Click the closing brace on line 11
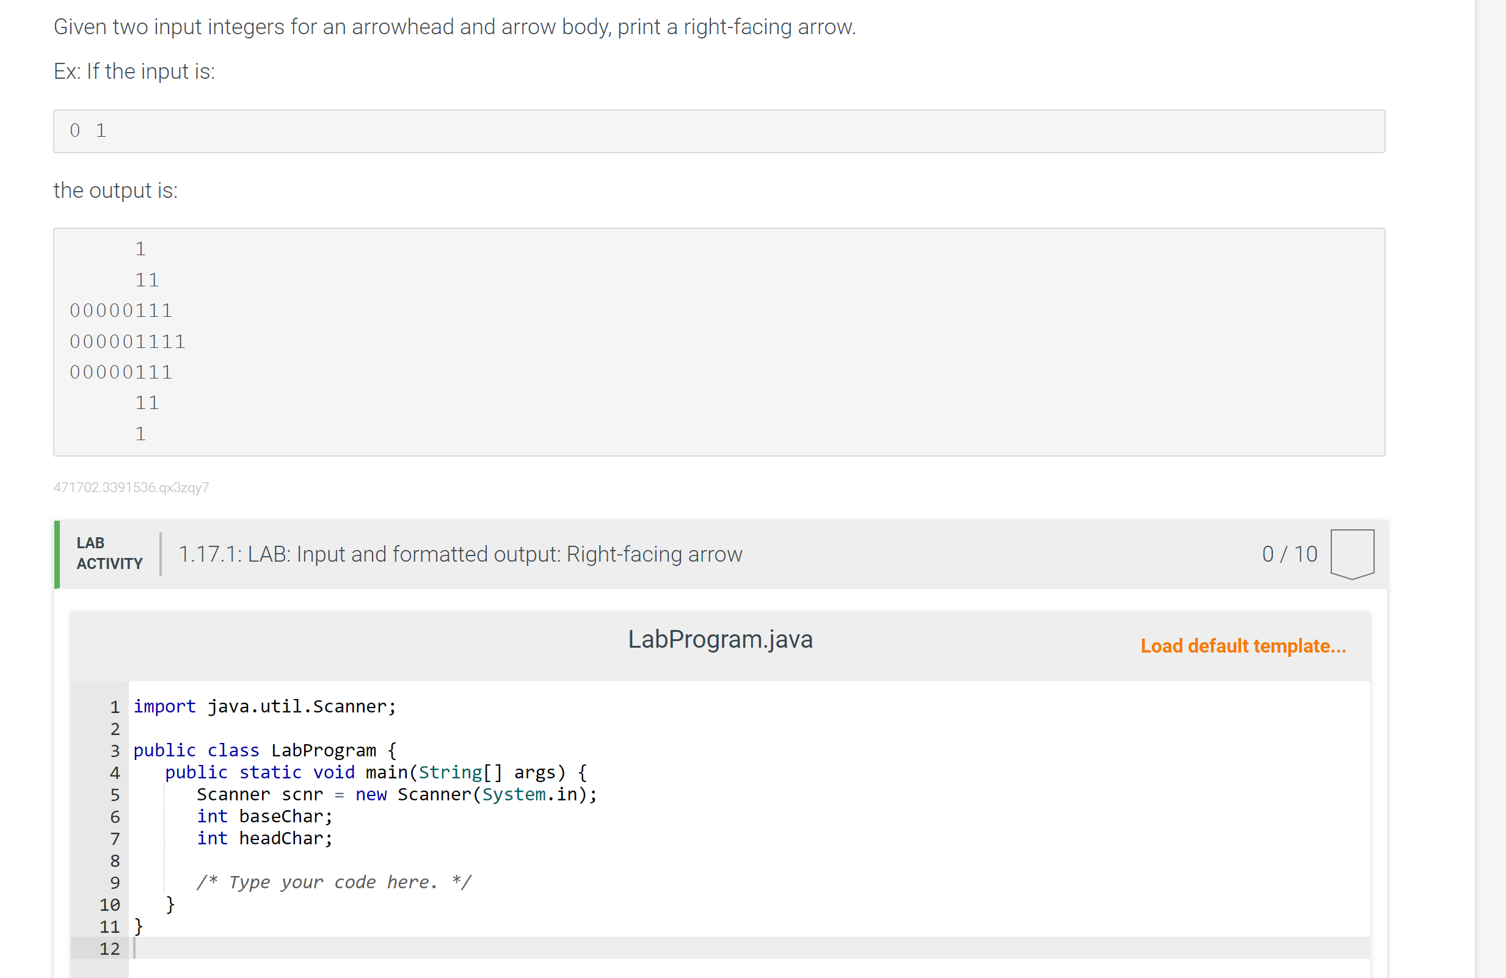Image resolution: width=1506 pixels, height=978 pixels. click(x=139, y=926)
